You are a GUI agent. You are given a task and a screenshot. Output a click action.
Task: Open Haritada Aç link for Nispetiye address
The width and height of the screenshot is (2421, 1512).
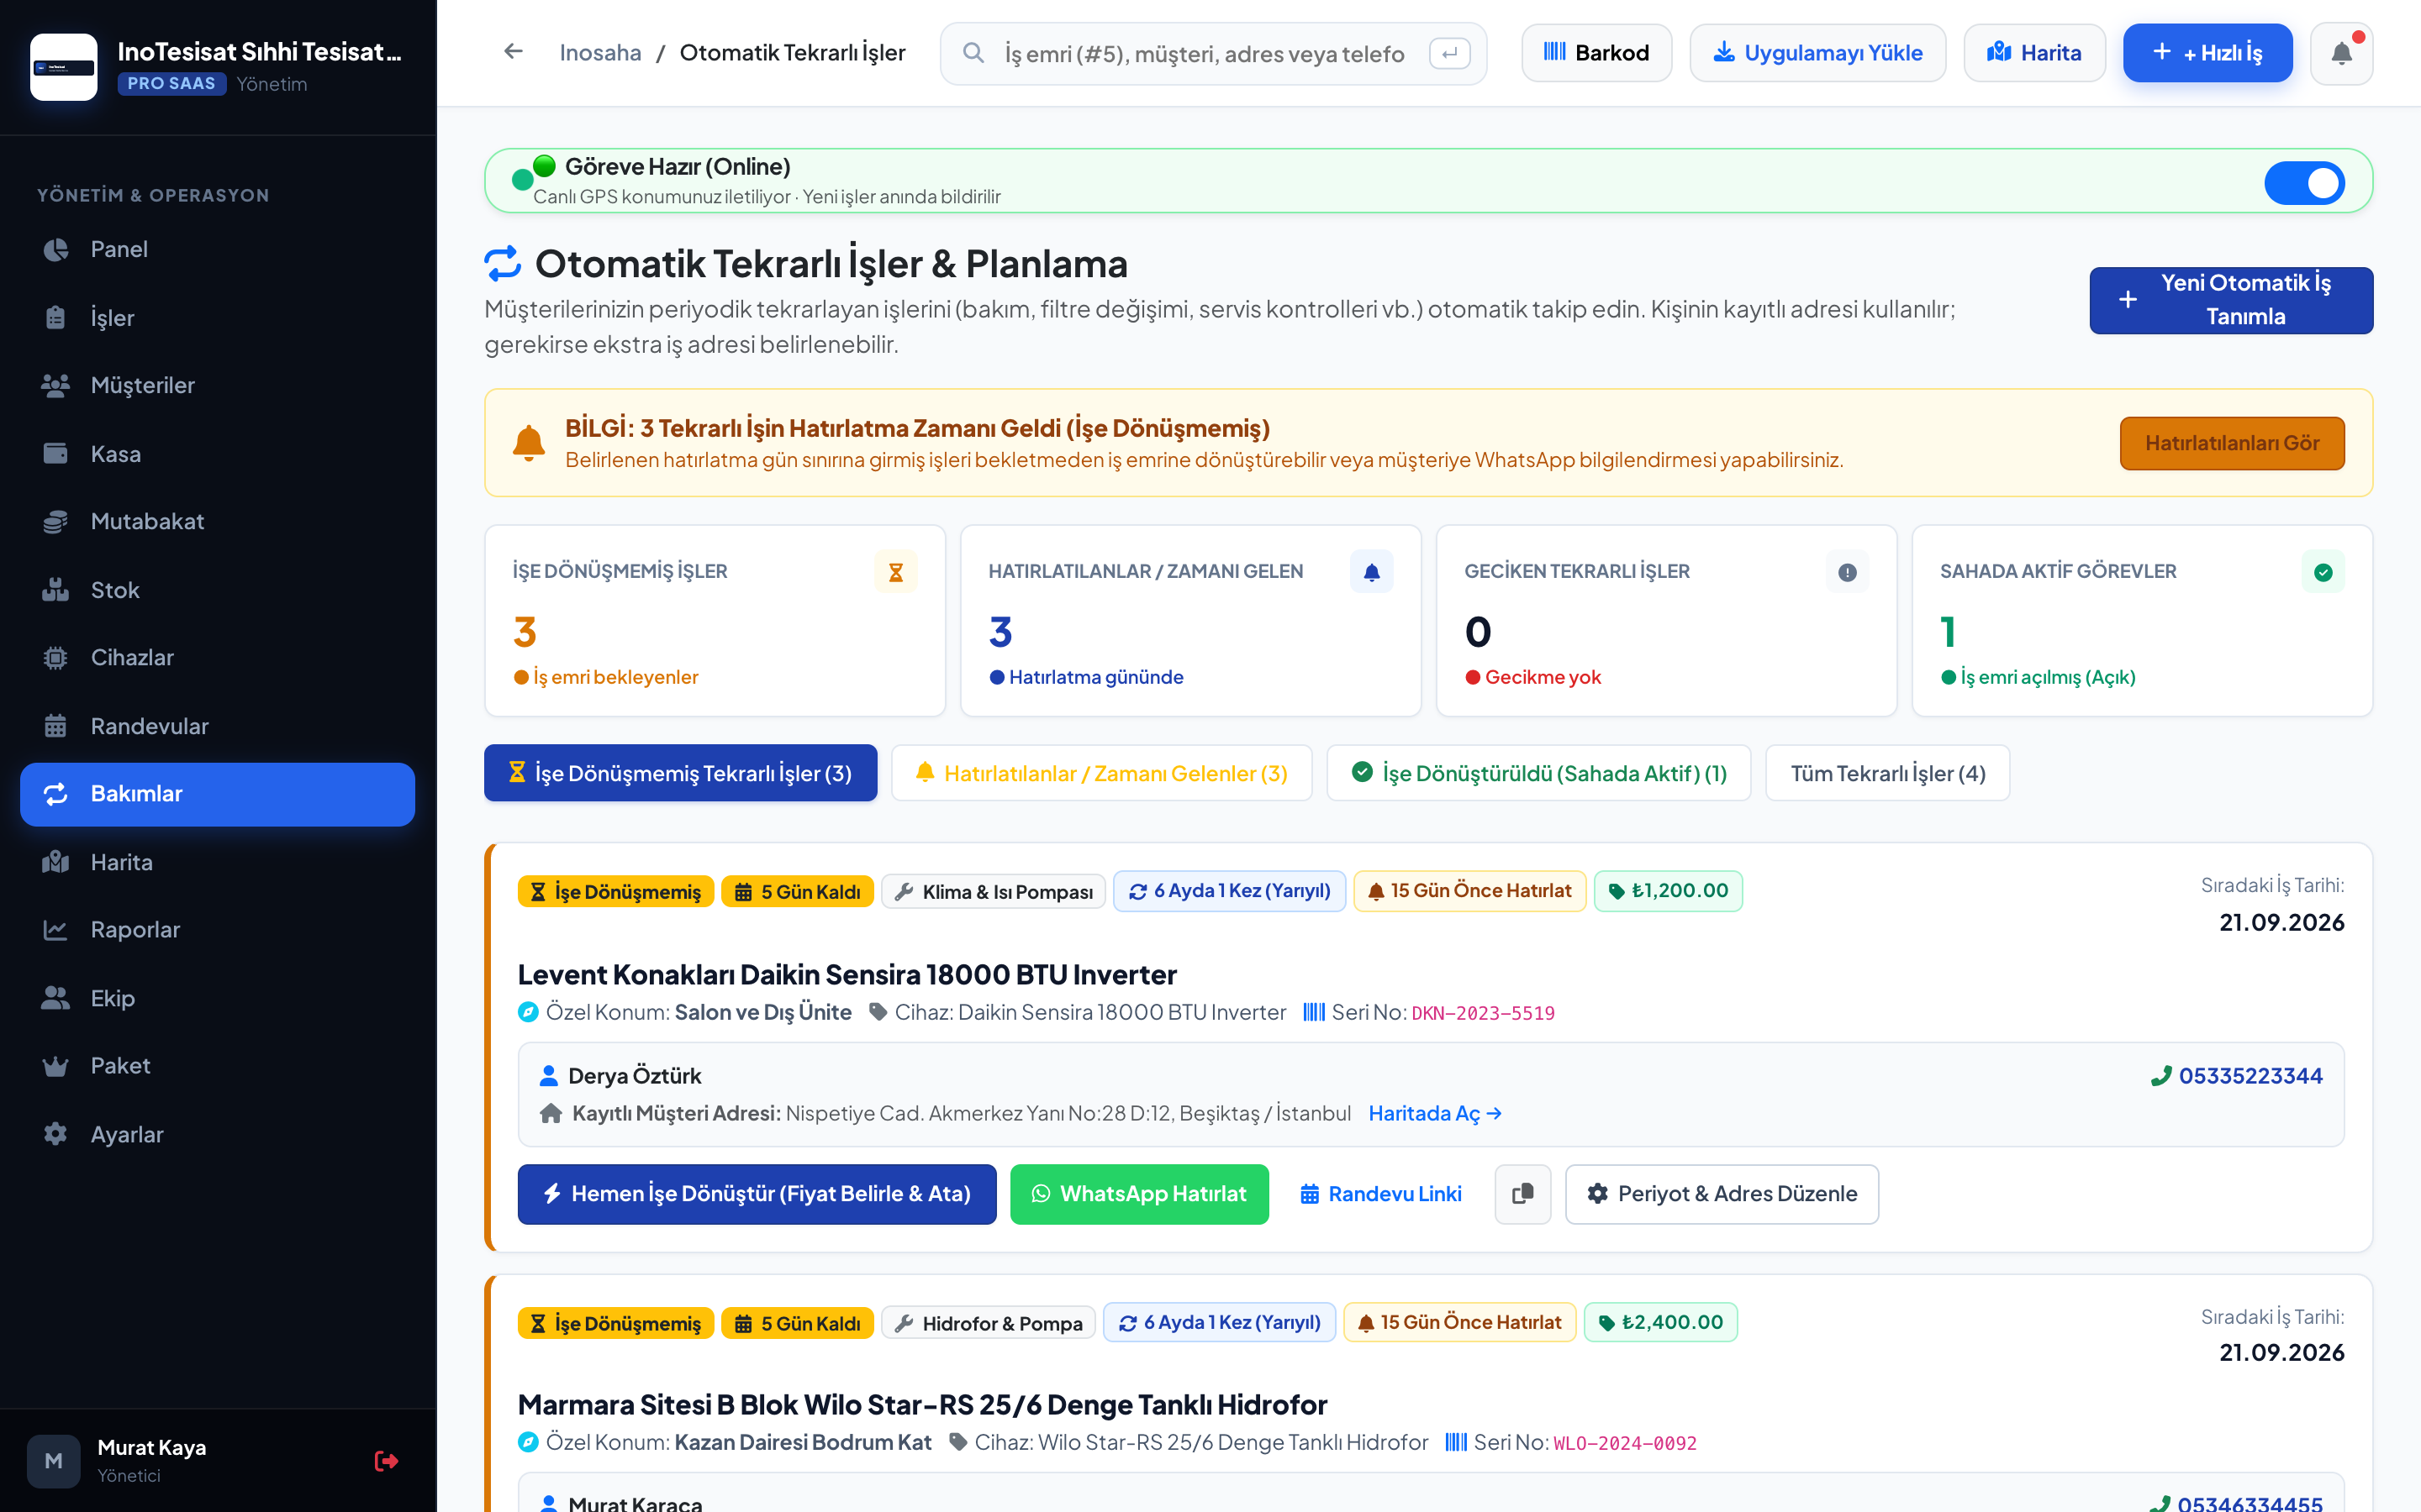pyautogui.click(x=1435, y=1113)
